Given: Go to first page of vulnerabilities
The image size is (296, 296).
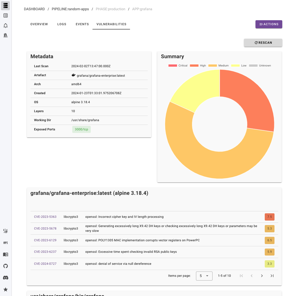Looking at the screenshot, I should [x=241, y=276].
